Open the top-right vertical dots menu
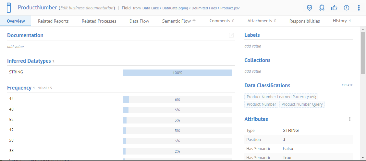 (359, 8)
